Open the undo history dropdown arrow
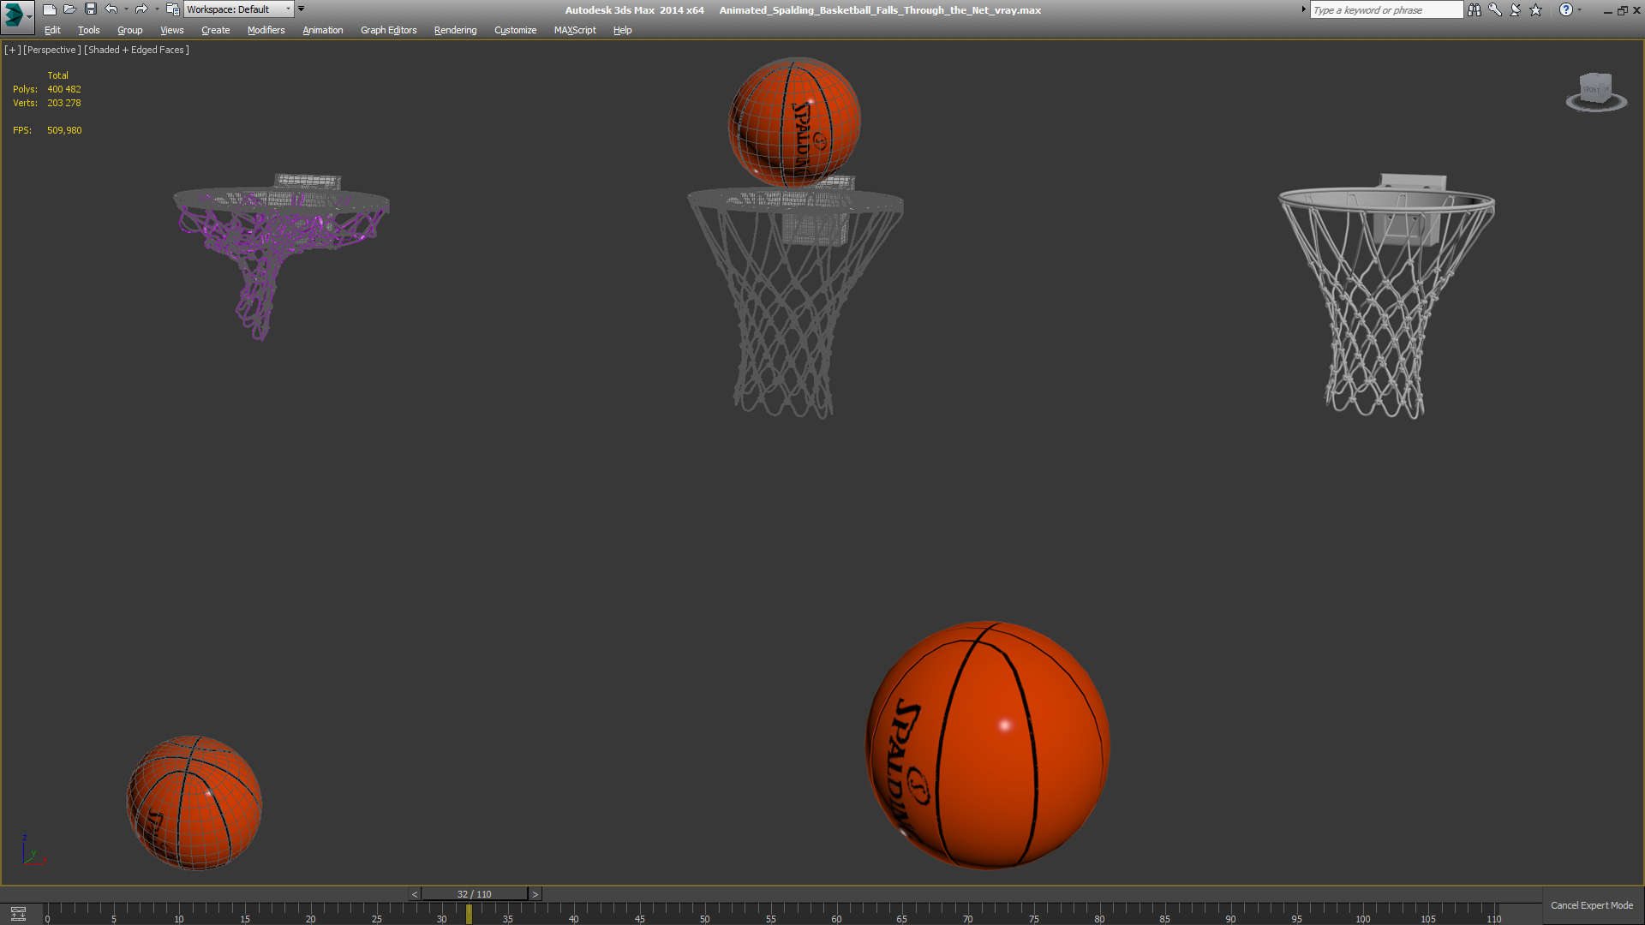This screenshot has height=925, width=1645. tap(126, 9)
